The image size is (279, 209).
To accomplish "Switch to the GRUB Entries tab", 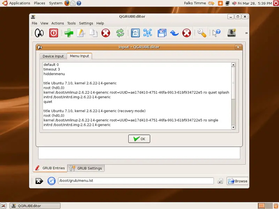I will coord(50,168).
